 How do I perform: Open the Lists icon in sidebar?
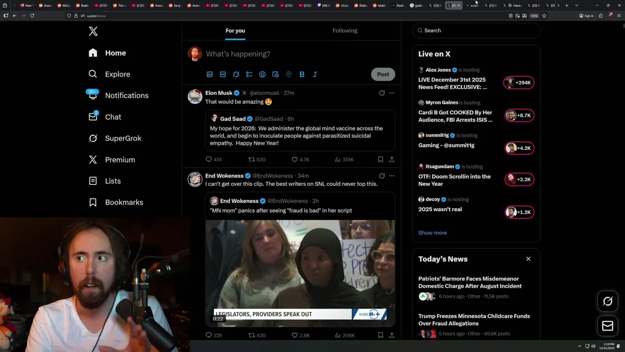pyautogui.click(x=93, y=181)
